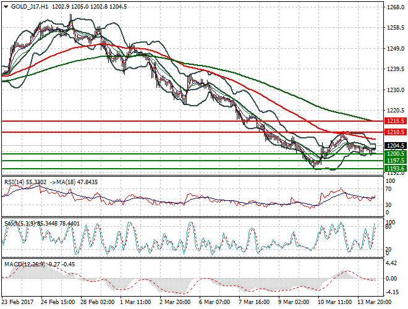Click the GOLD_J17,H1 chart title
Viewport: 408px width, 309px height.
pyautogui.click(x=30, y=6)
